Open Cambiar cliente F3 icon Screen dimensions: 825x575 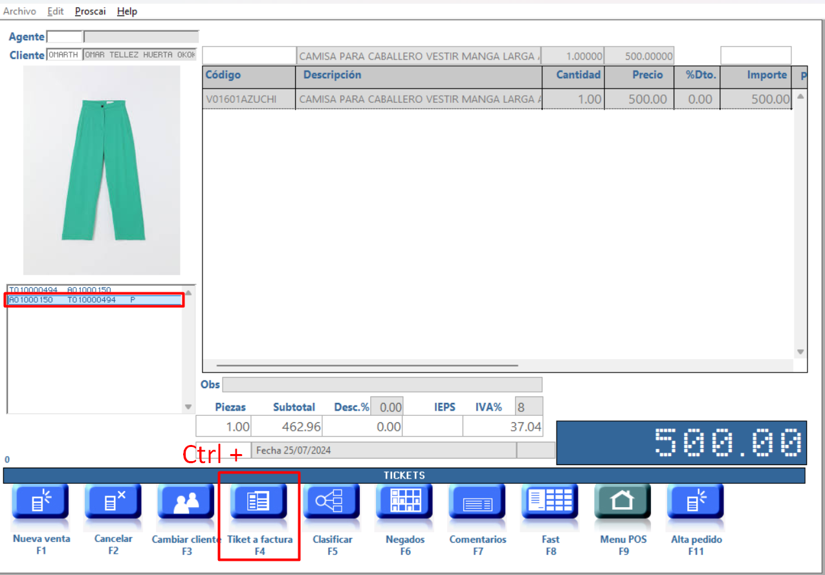click(x=186, y=503)
